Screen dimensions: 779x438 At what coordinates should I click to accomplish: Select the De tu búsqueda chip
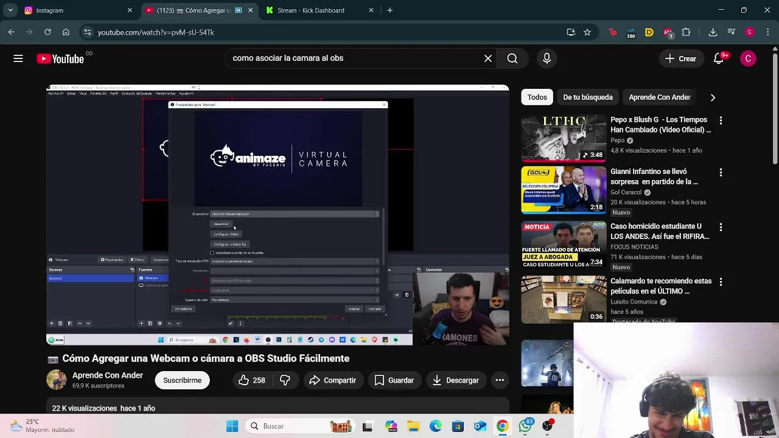(x=588, y=97)
